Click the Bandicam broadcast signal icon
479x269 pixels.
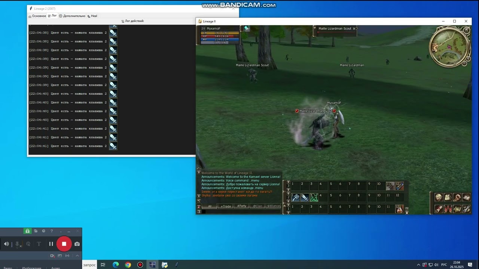[67, 256]
